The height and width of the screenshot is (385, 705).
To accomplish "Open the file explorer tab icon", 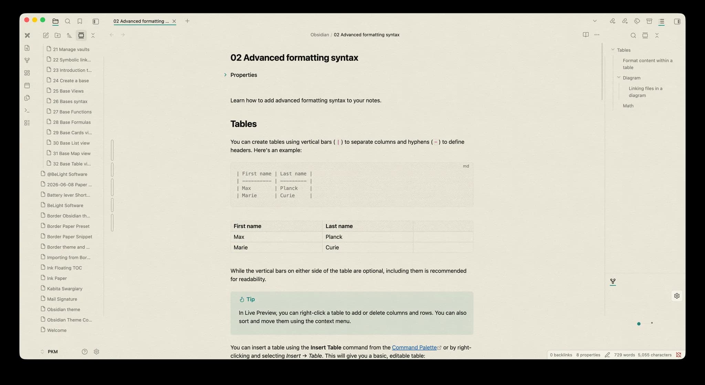I will click(55, 21).
